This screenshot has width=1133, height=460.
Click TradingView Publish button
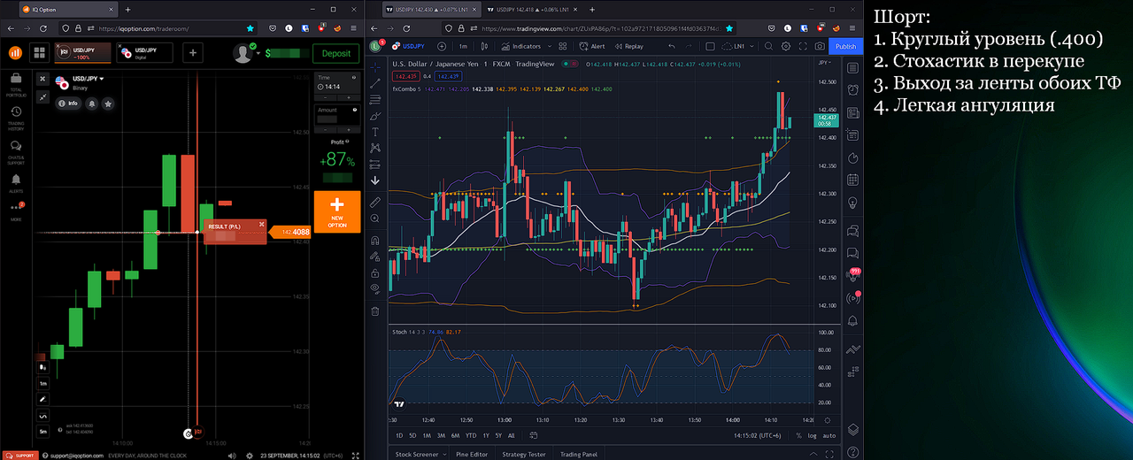[846, 46]
